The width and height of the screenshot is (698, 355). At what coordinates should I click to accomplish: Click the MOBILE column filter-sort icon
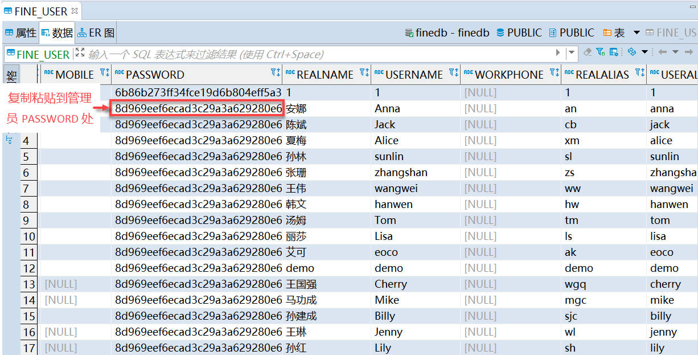coord(104,72)
